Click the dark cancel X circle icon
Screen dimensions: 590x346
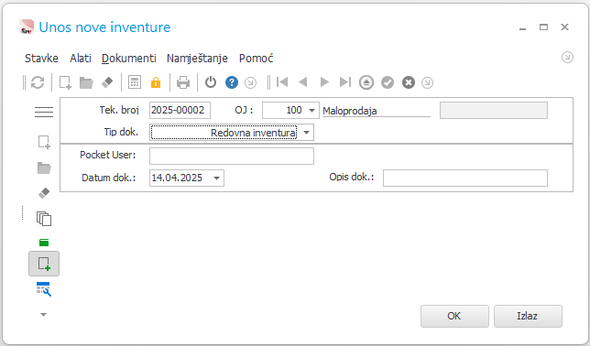click(x=409, y=82)
